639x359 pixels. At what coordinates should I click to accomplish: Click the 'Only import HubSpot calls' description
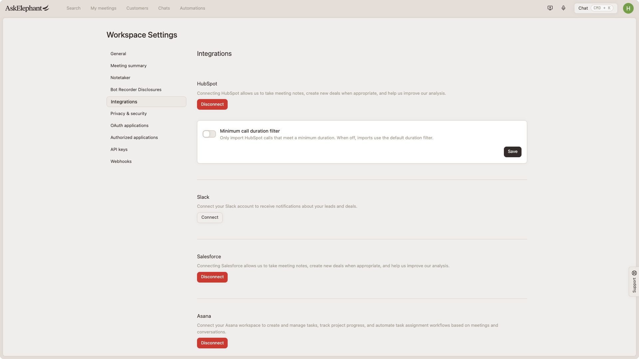[326, 138]
